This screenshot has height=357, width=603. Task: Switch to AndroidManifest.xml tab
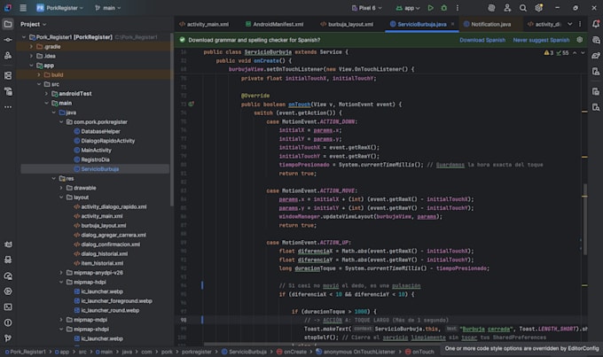[x=275, y=24]
